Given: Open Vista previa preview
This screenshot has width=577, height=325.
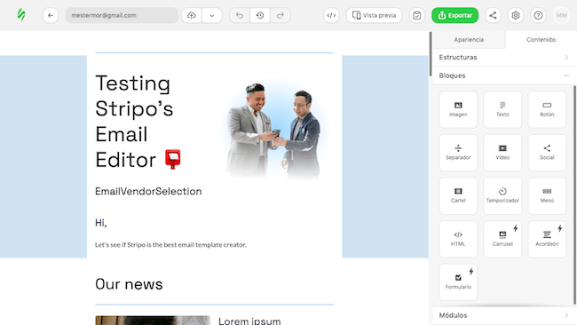Looking at the screenshot, I should click(x=374, y=15).
